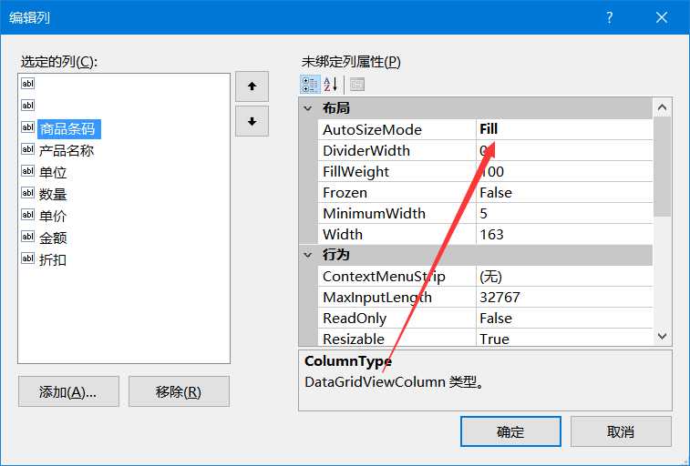Click the help question mark in title bar
This screenshot has width=690, height=466.
coord(610,17)
